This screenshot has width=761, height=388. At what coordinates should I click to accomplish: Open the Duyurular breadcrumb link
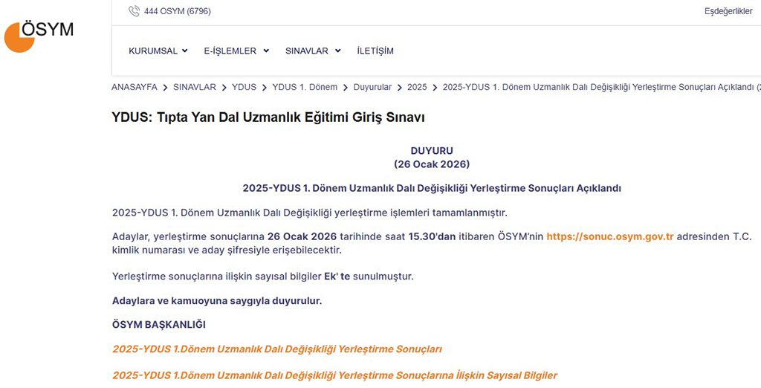pos(372,87)
